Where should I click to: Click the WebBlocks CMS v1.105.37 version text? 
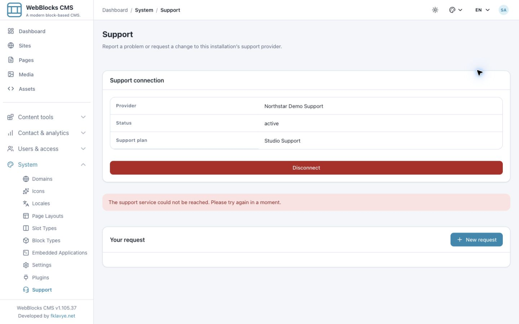[47, 308]
